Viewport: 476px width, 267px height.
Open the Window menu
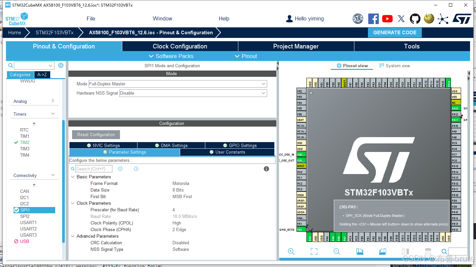coord(162,18)
